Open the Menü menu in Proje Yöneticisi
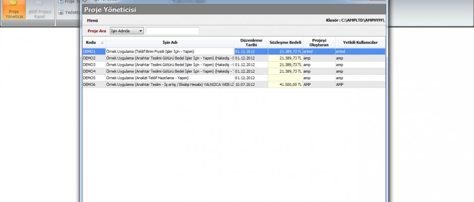This screenshot has width=474, height=202. click(x=92, y=20)
